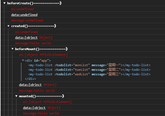Click message:hello world under created()
This screenshot has height=116, width=165.
point(33,43)
